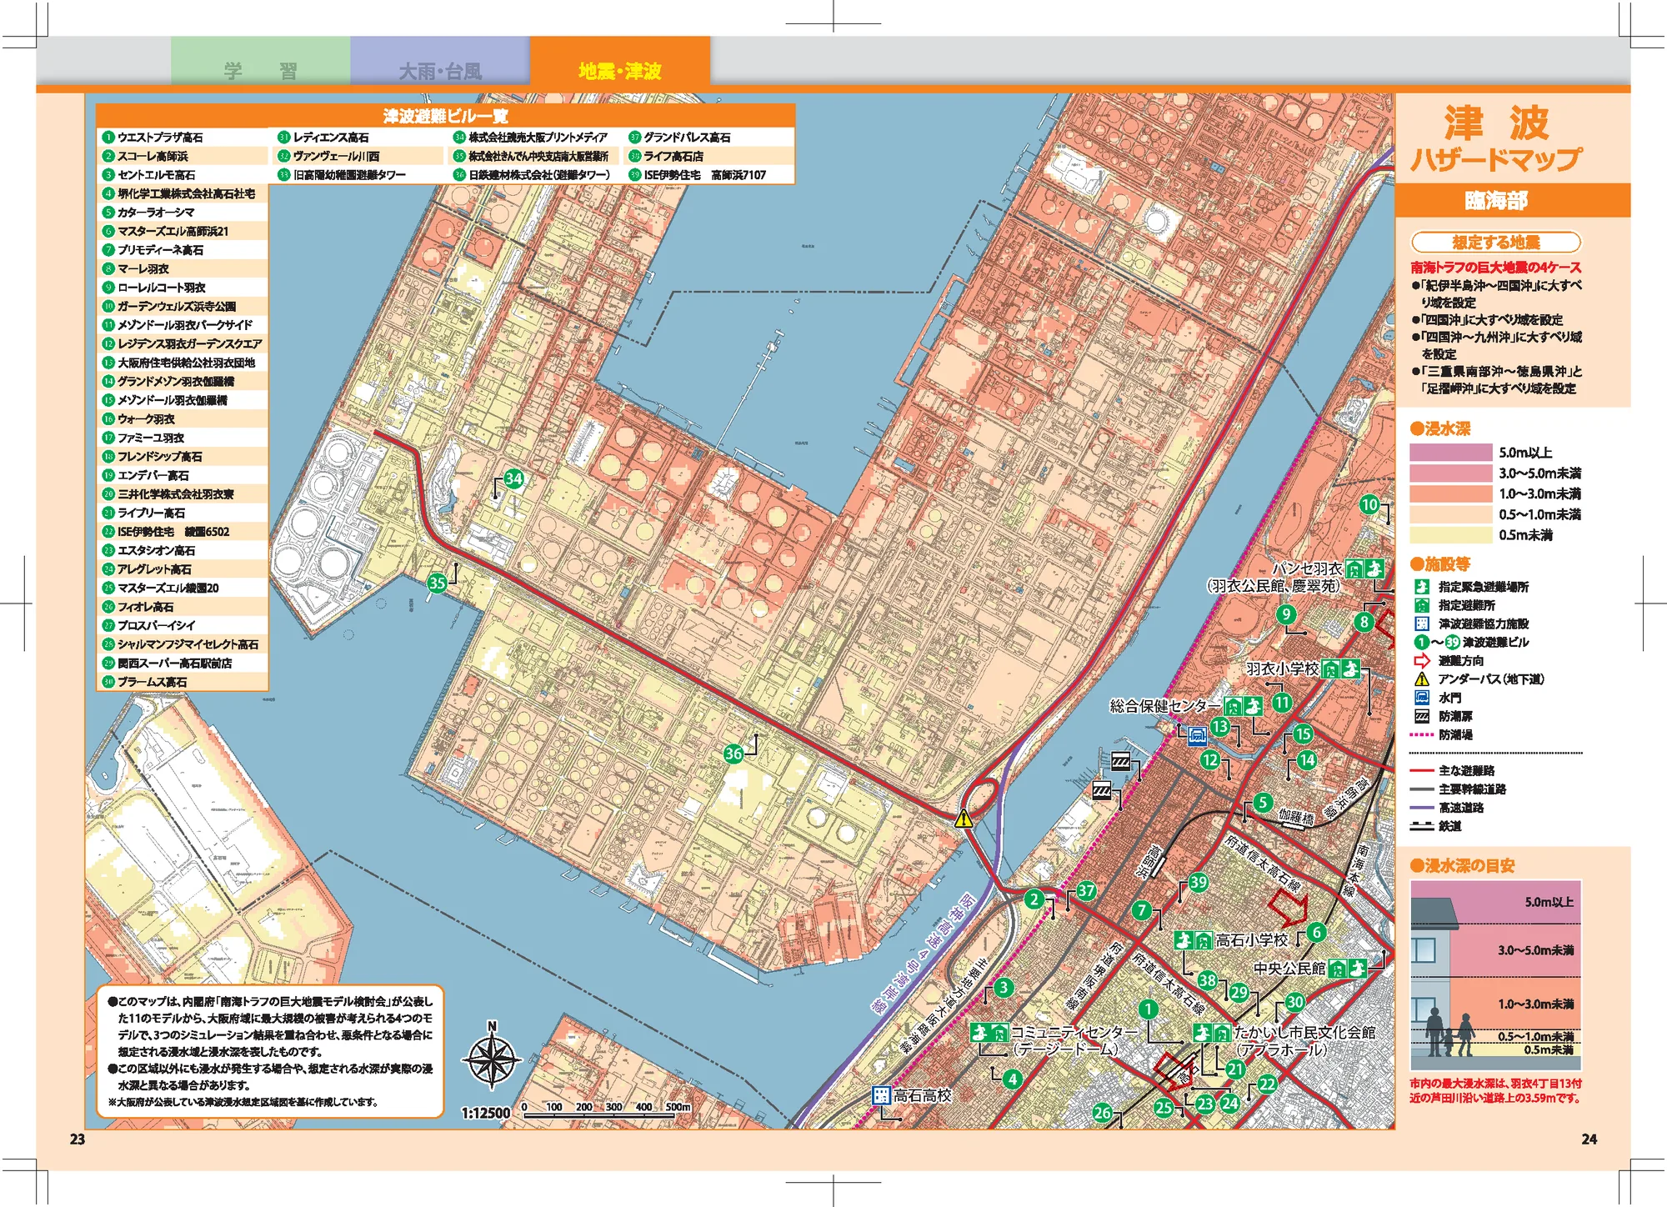The image size is (1667, 1207).
Task: Select list row マーレ羽衣
Action: [x=183, y=268]
